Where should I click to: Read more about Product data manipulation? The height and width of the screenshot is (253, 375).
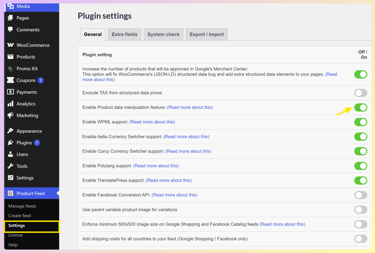point(190,107)
